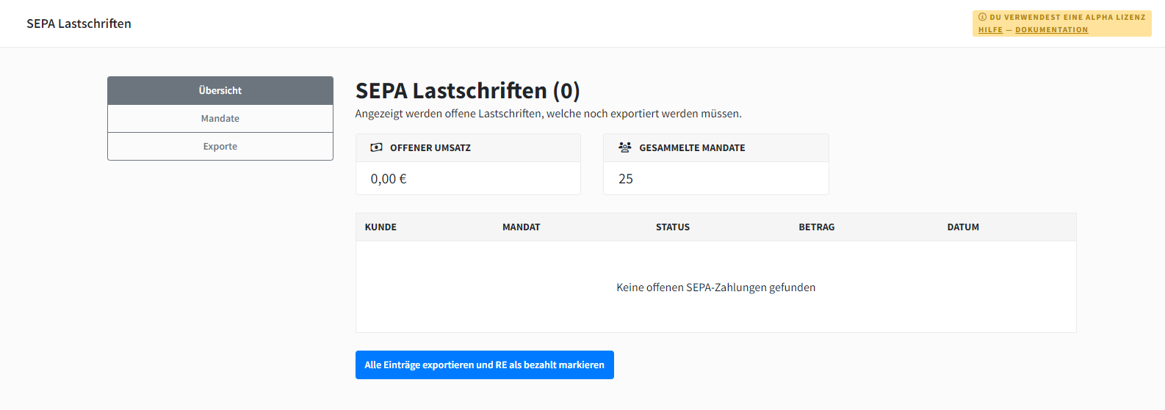
Task: Click the Du verwendest eine Alpha Lizenz text
Action: 1067,17
